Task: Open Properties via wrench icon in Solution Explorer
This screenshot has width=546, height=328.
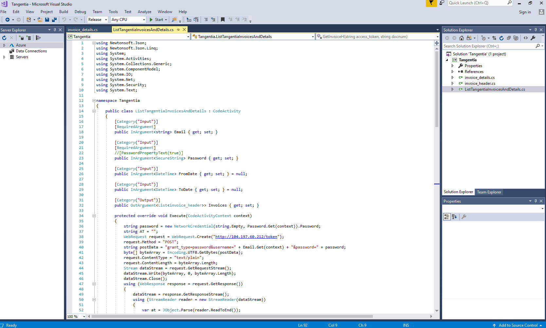Action: click(x=533, y=38)
